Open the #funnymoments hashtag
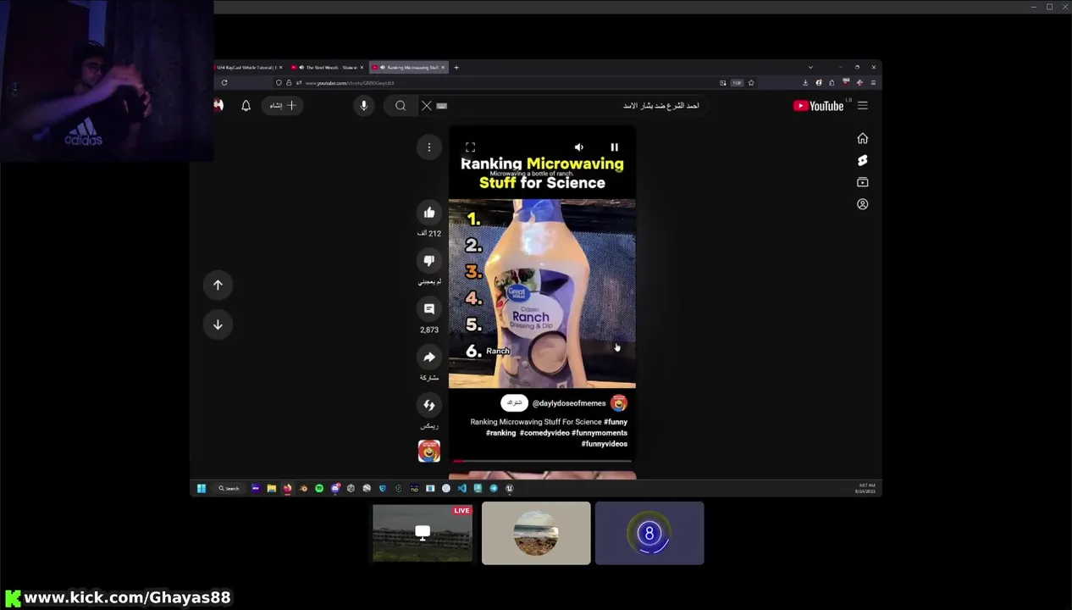 click(600, 433)
